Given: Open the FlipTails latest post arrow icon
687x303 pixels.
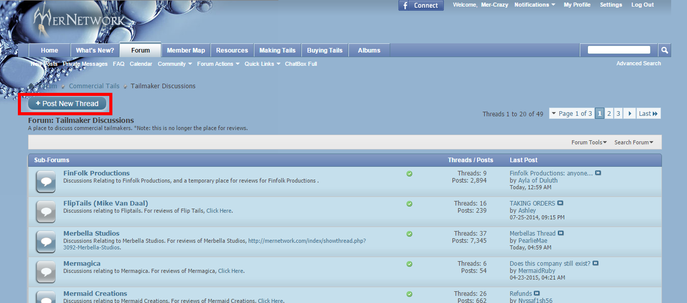Looking at the screenshot, I should (x=560, y=203).
